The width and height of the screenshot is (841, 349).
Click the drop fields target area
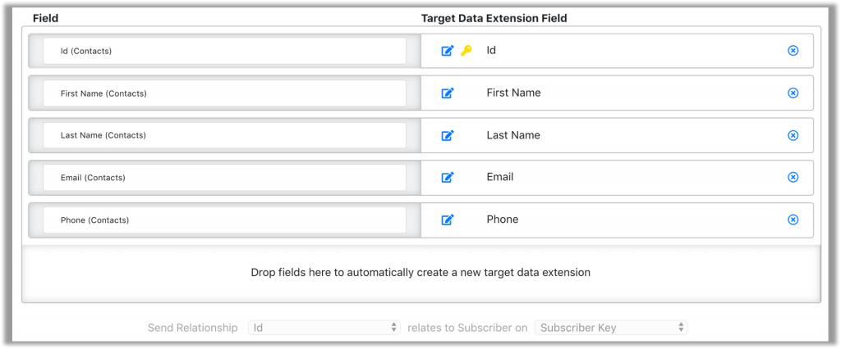420,272
